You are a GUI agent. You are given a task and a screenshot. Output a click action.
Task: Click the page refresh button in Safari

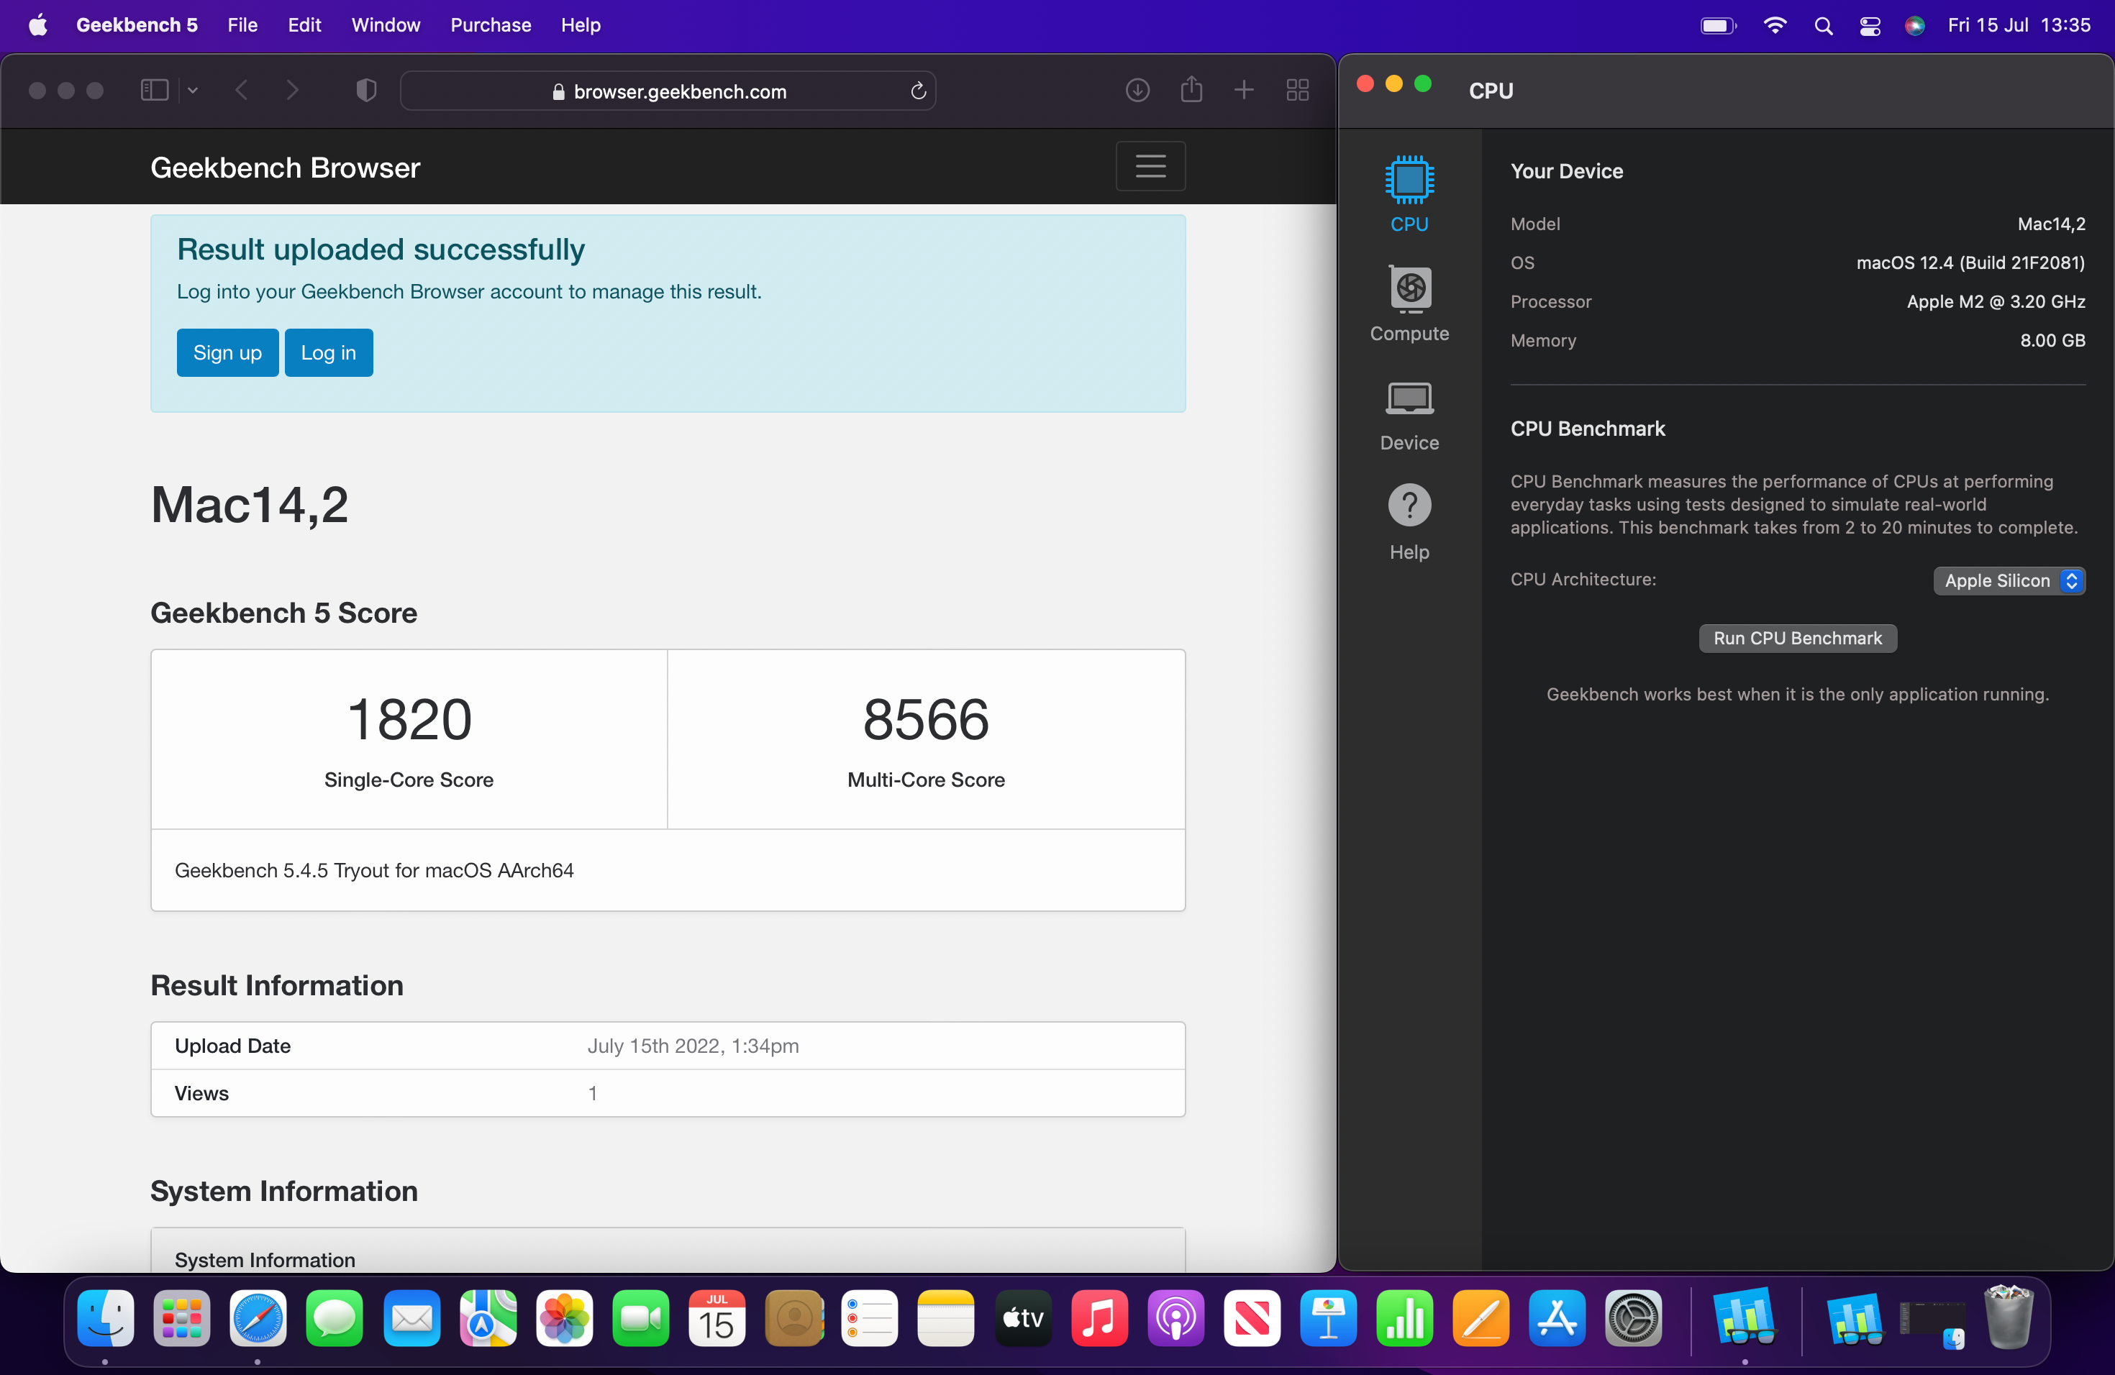(x=919, y=91)
